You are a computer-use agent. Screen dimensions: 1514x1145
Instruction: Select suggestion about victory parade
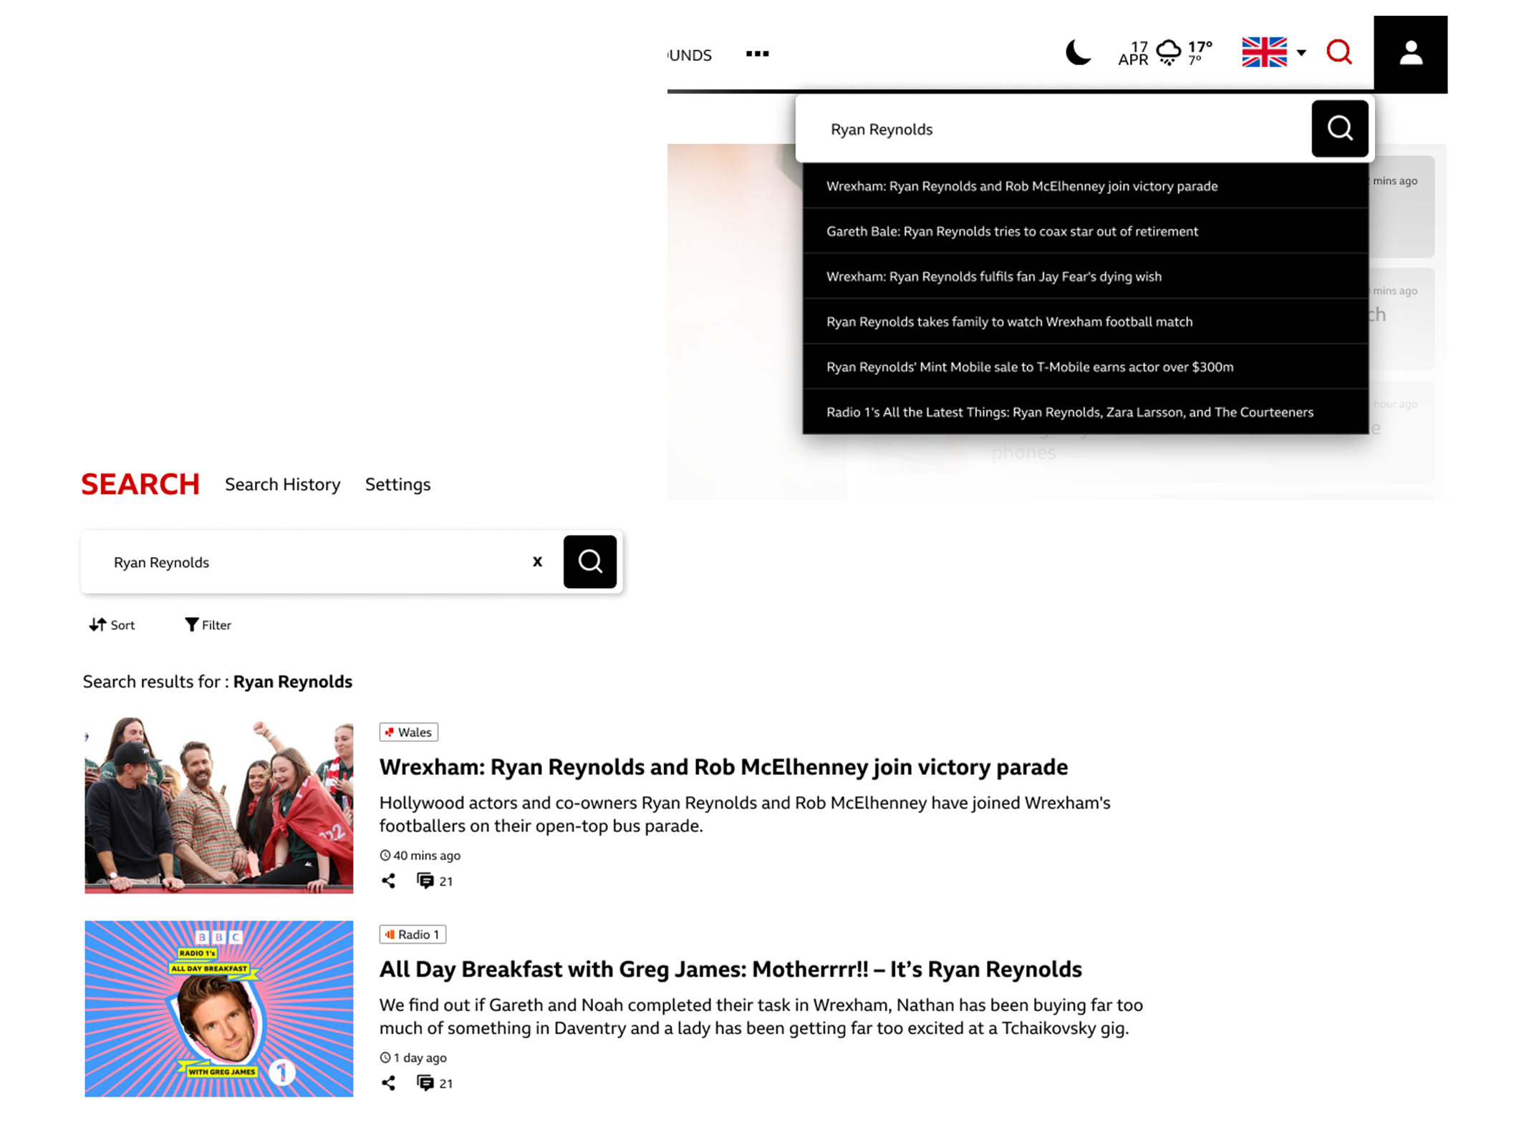(1085, 186)
